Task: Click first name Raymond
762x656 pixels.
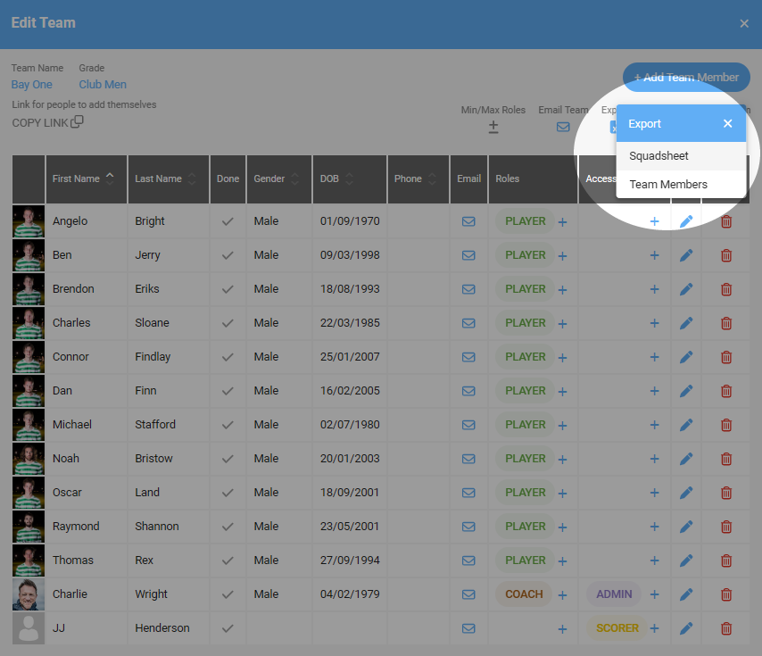Action: click(76, 527)
